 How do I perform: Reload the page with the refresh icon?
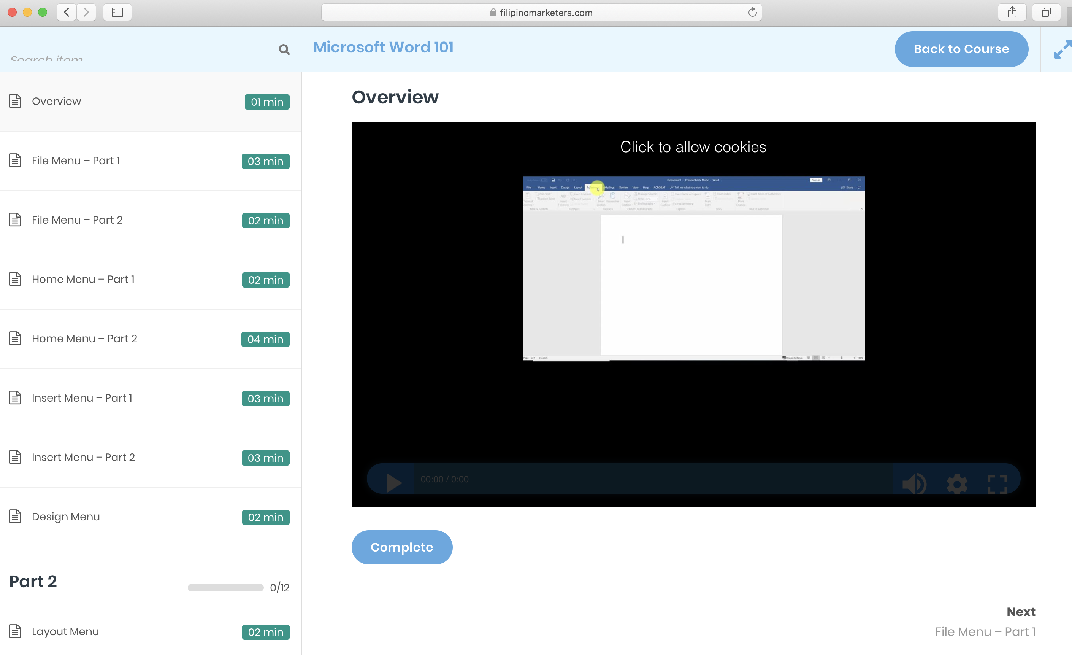coord(752,12)
